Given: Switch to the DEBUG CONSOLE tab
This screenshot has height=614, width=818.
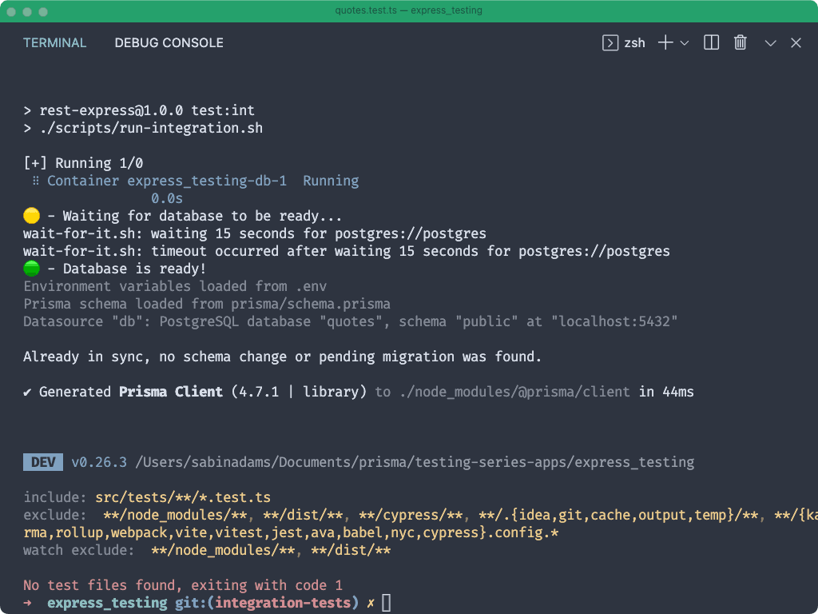Looking at the screenshot, I should 169,42.
